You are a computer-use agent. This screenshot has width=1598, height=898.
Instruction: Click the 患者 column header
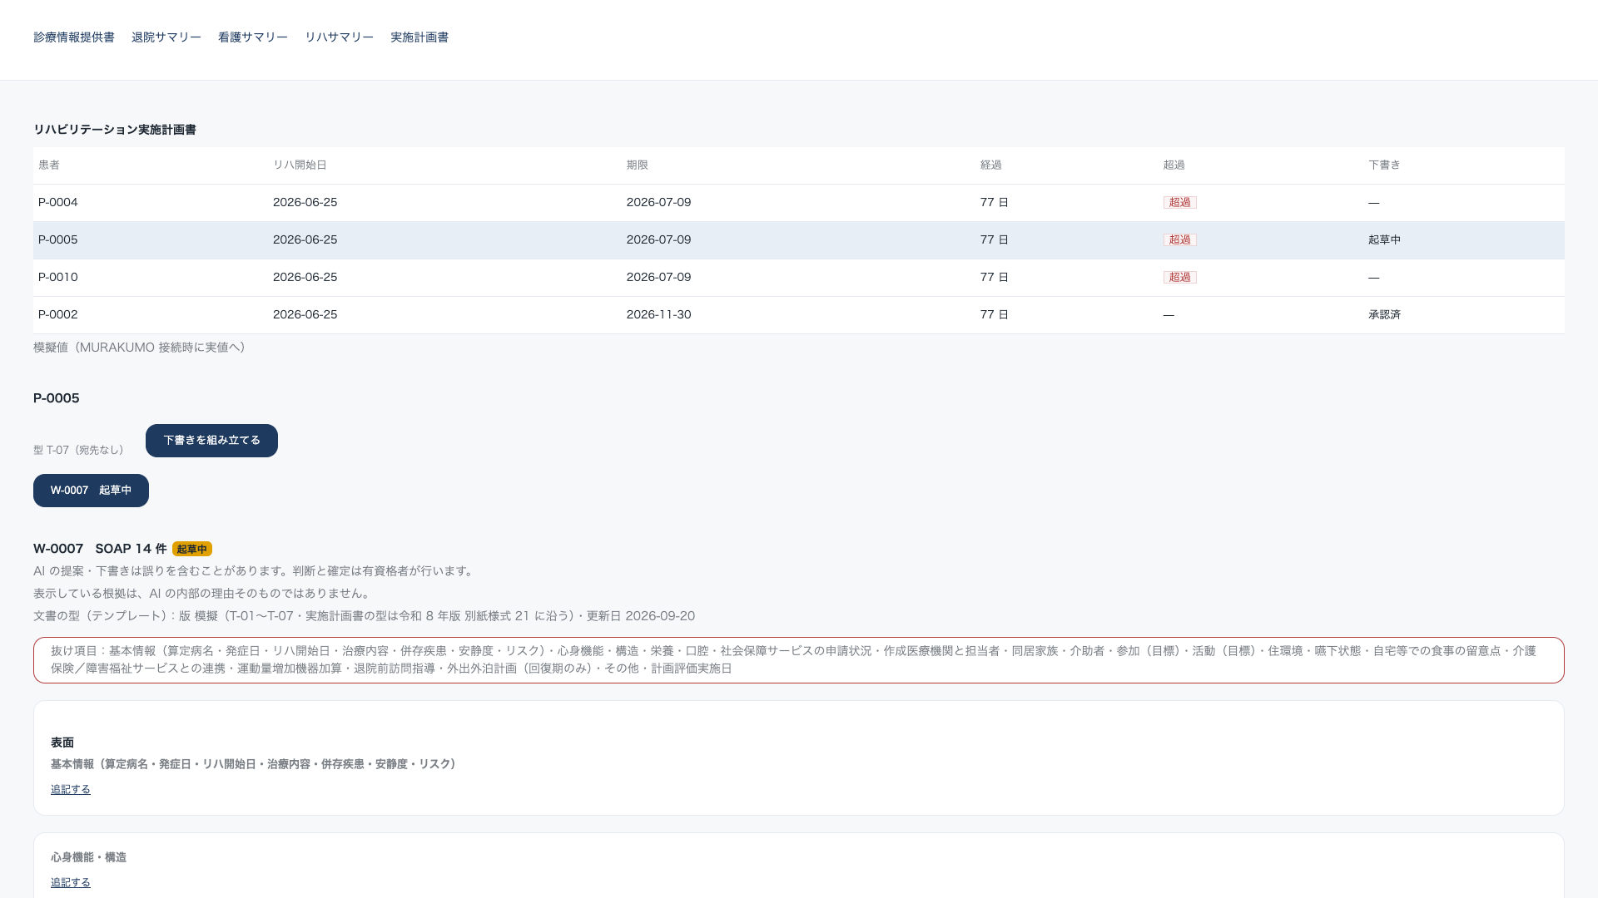(49, 165)
